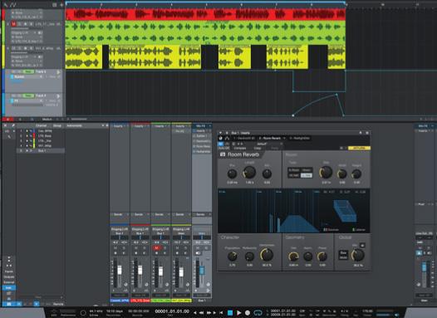Click the room Width knob

tap(342, 174)
